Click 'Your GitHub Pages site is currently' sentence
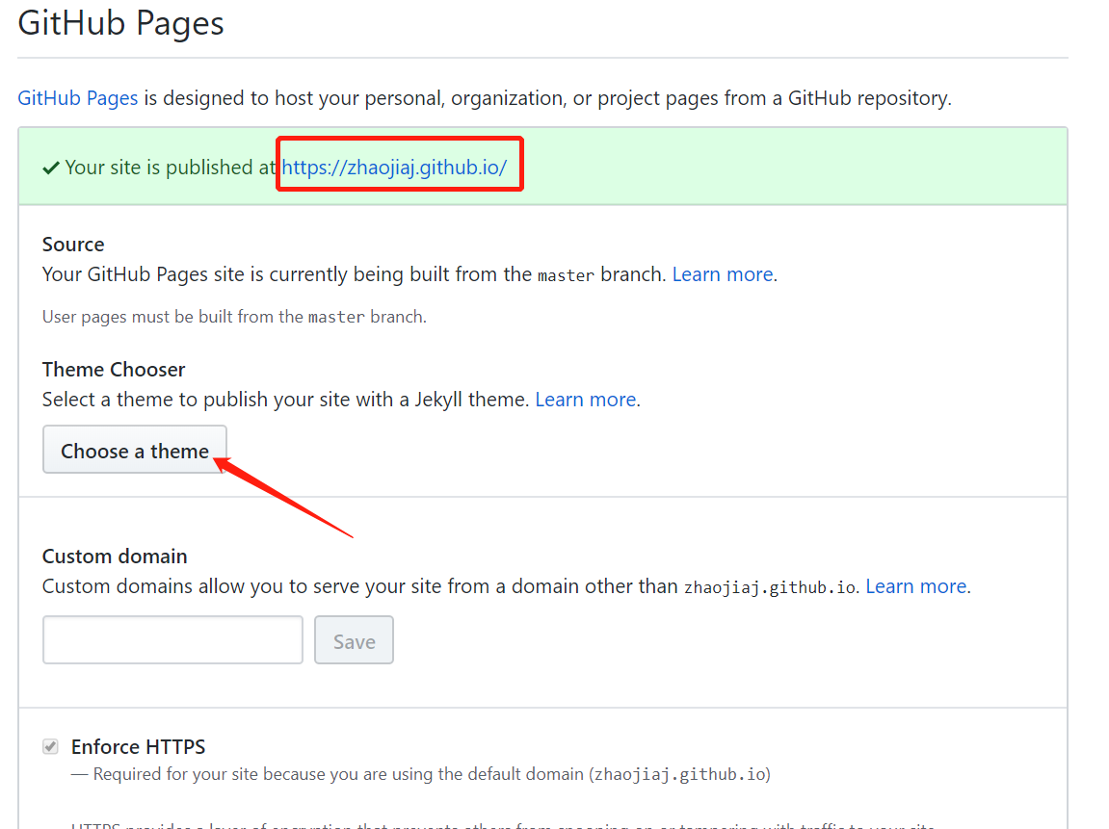The image size is (1109, 829). click(x=355, y=274)
